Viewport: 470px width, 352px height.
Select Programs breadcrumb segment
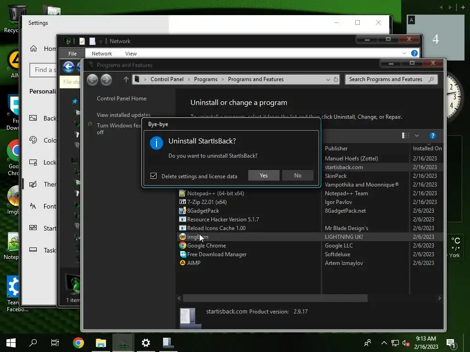click(x=206, y=79)
